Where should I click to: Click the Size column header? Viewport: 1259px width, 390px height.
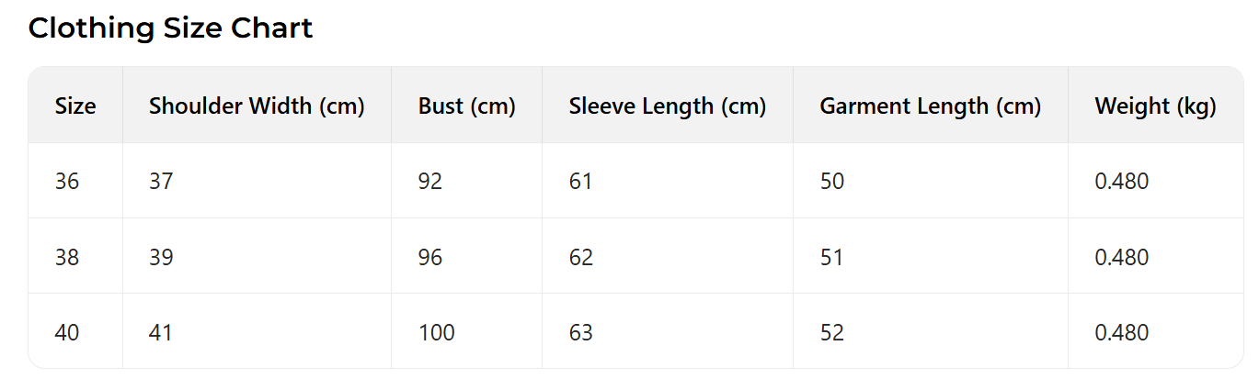point(75,106)
